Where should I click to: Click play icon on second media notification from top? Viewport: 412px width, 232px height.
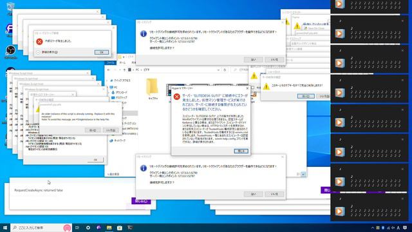click(339, 34)
